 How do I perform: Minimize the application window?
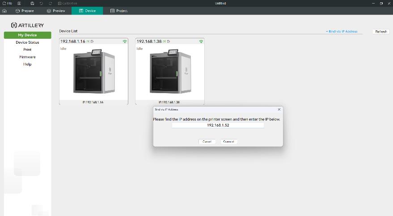(373, 3)
